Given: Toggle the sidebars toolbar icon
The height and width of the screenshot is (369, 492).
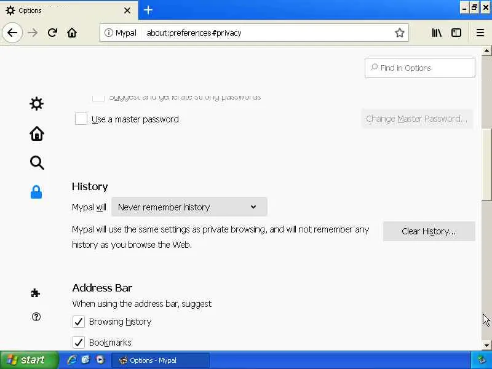Looking at the screenshot, I should coord(456,33).
